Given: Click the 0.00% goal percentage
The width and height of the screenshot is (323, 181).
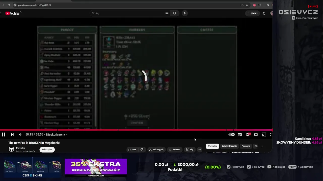Looking at the screenshot, I should point(213,167).
